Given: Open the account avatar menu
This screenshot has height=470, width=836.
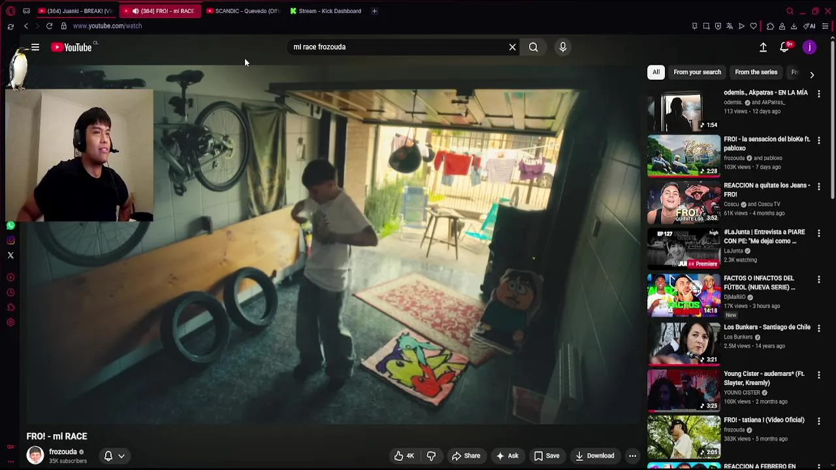Looking at the screenshot, I should pyautogui.click(x=809, y=47).
